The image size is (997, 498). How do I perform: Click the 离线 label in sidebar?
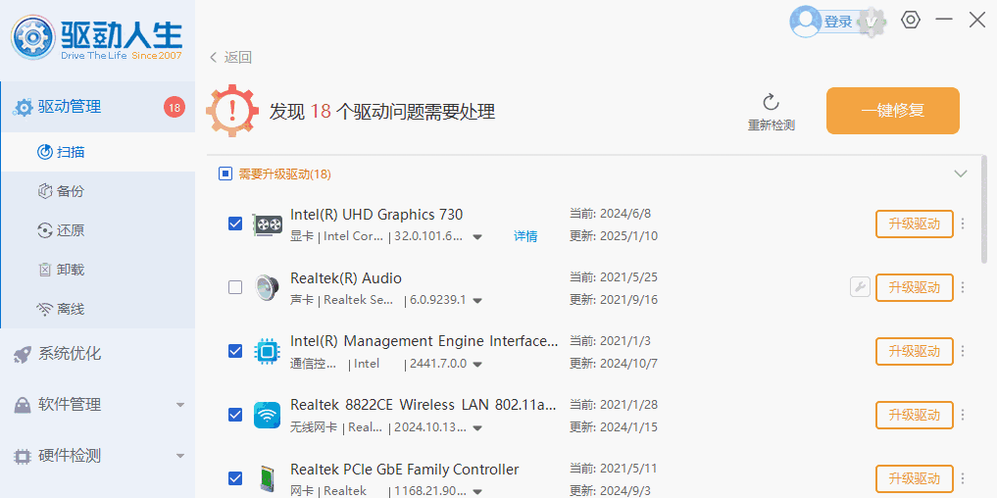tap(71, 310)
